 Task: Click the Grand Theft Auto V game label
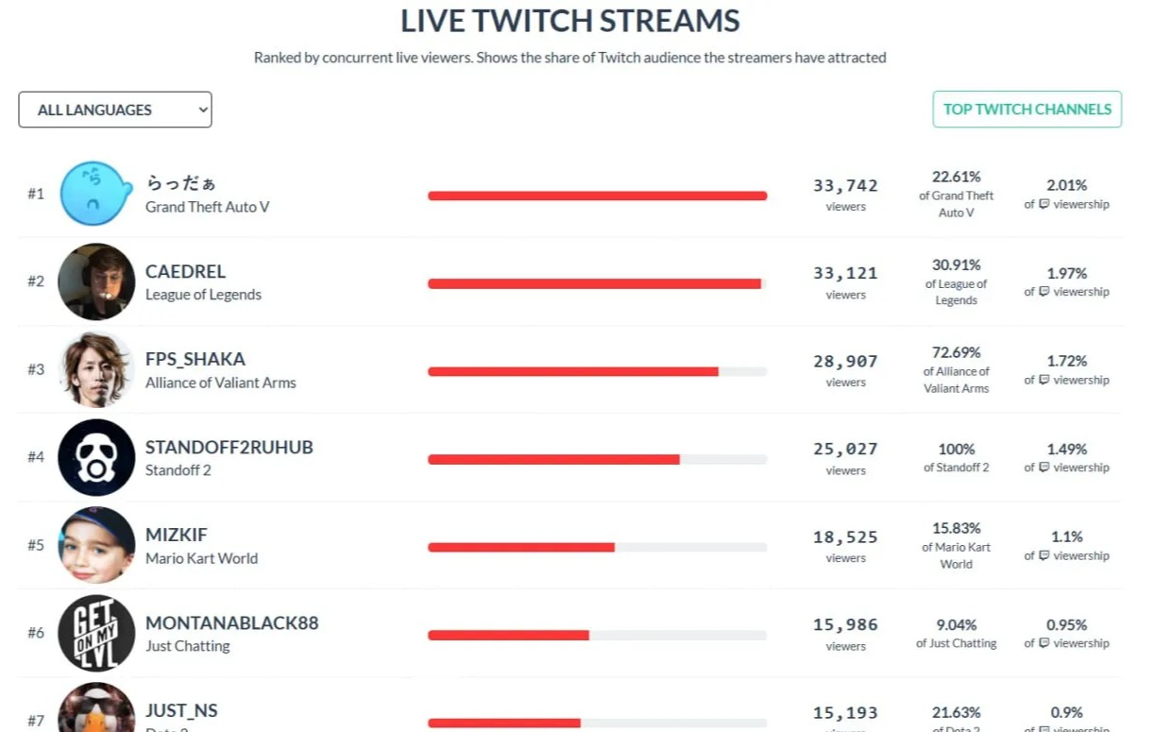coord(207,207)
